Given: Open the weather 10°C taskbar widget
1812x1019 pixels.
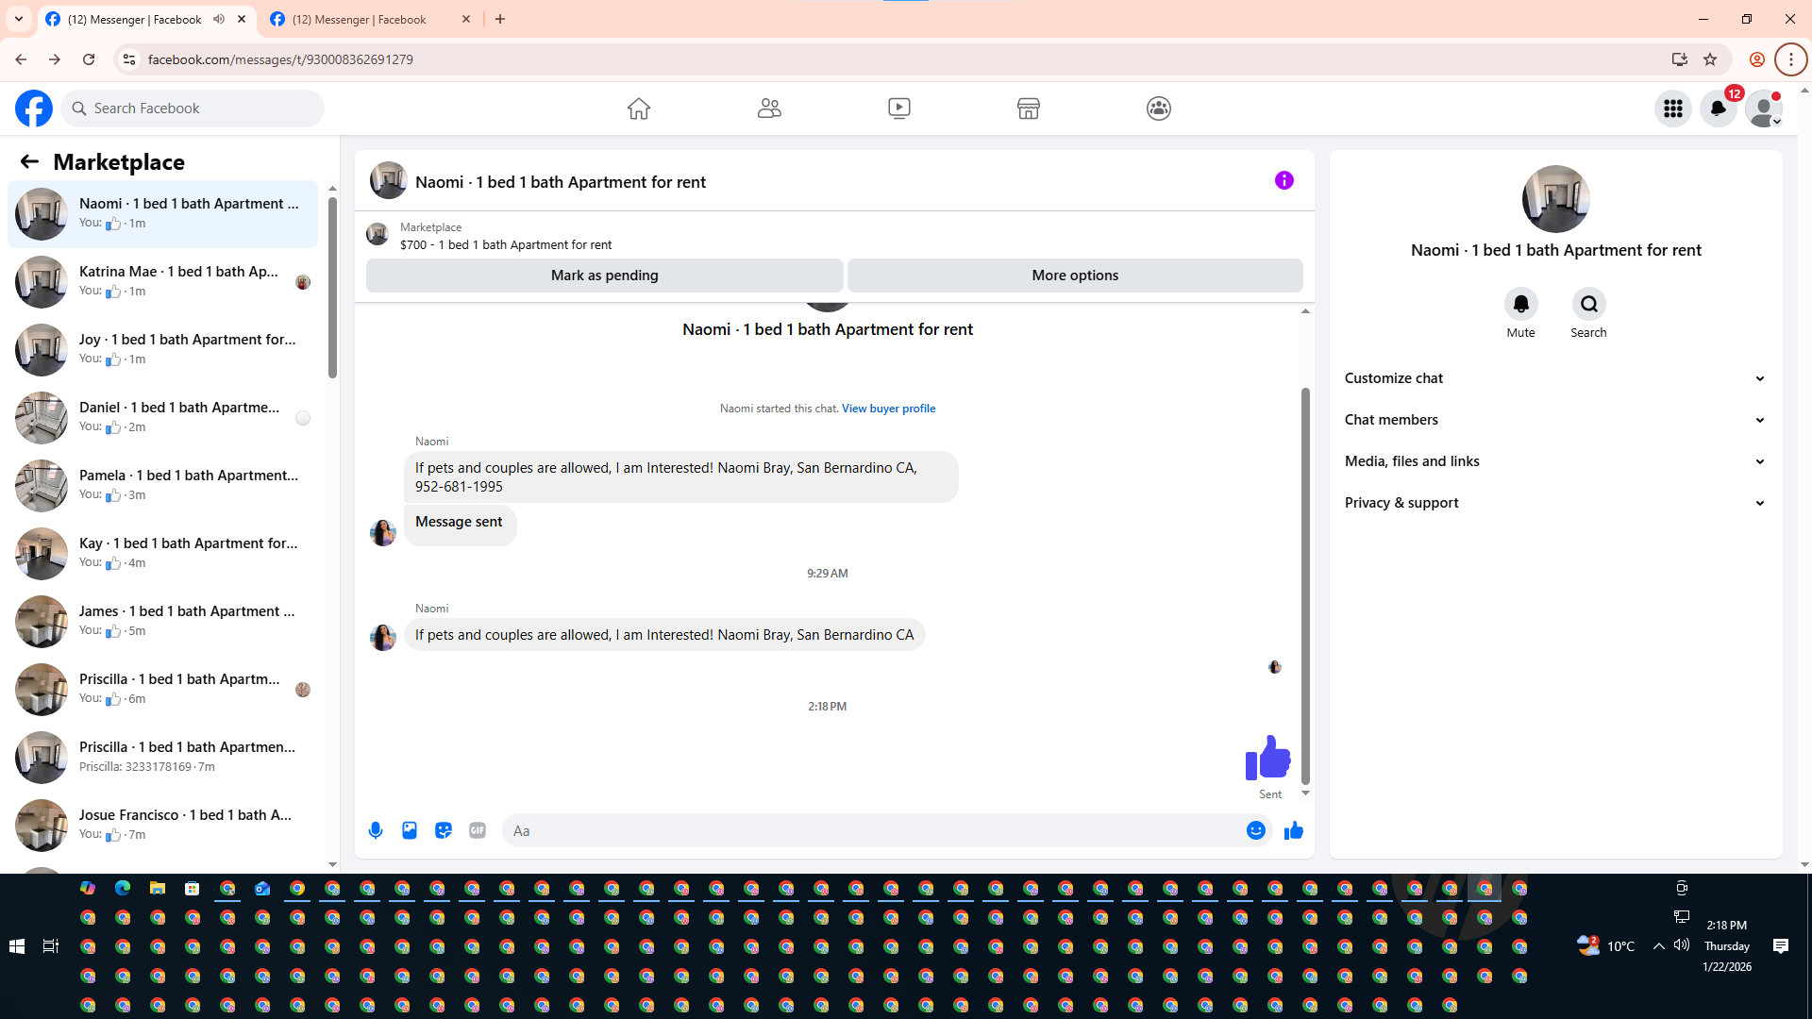Looking at the screenshot, I should [x=1605, y=945].
